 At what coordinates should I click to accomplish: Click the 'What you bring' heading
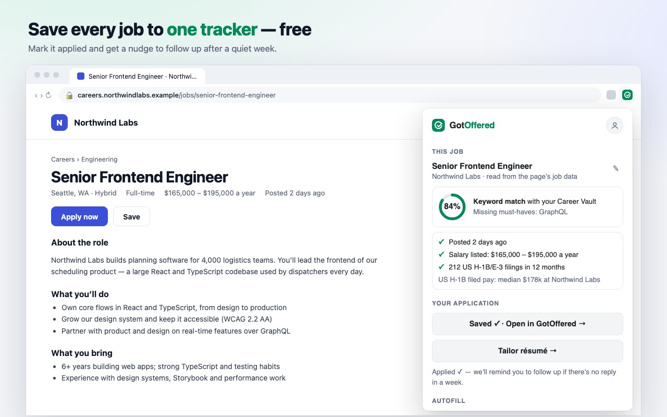(x=82, y=353)
